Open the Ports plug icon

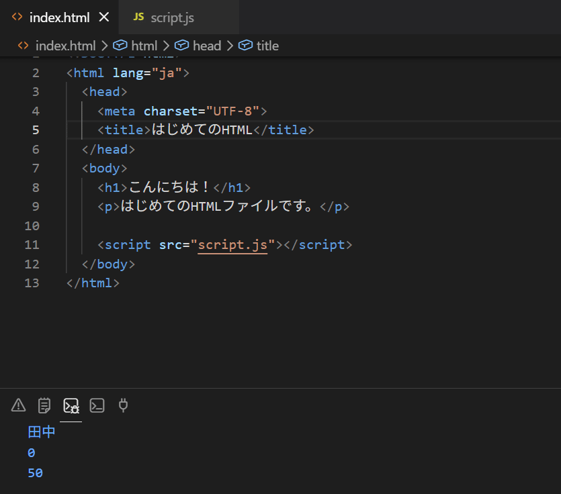123,405
